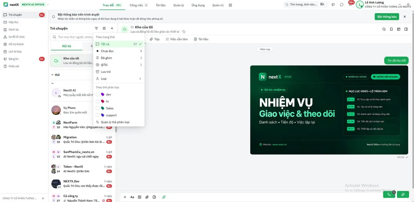
Task: Switch theme using the sun icon
Action: coord(408,5)
